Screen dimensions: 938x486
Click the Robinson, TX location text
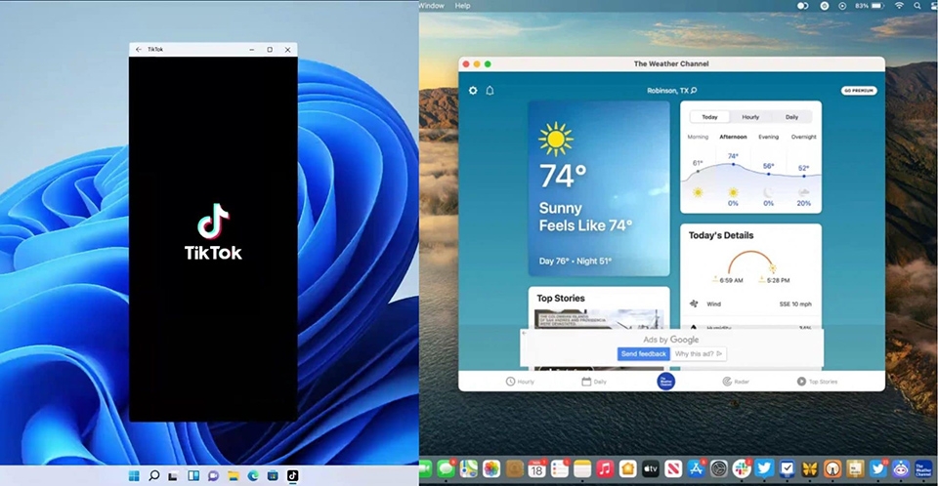coord(667,91)
